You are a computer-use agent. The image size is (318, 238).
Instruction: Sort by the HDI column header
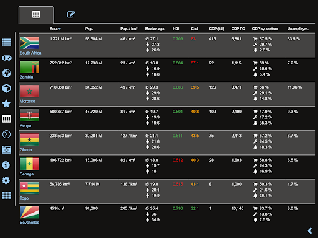click(176, 29)
